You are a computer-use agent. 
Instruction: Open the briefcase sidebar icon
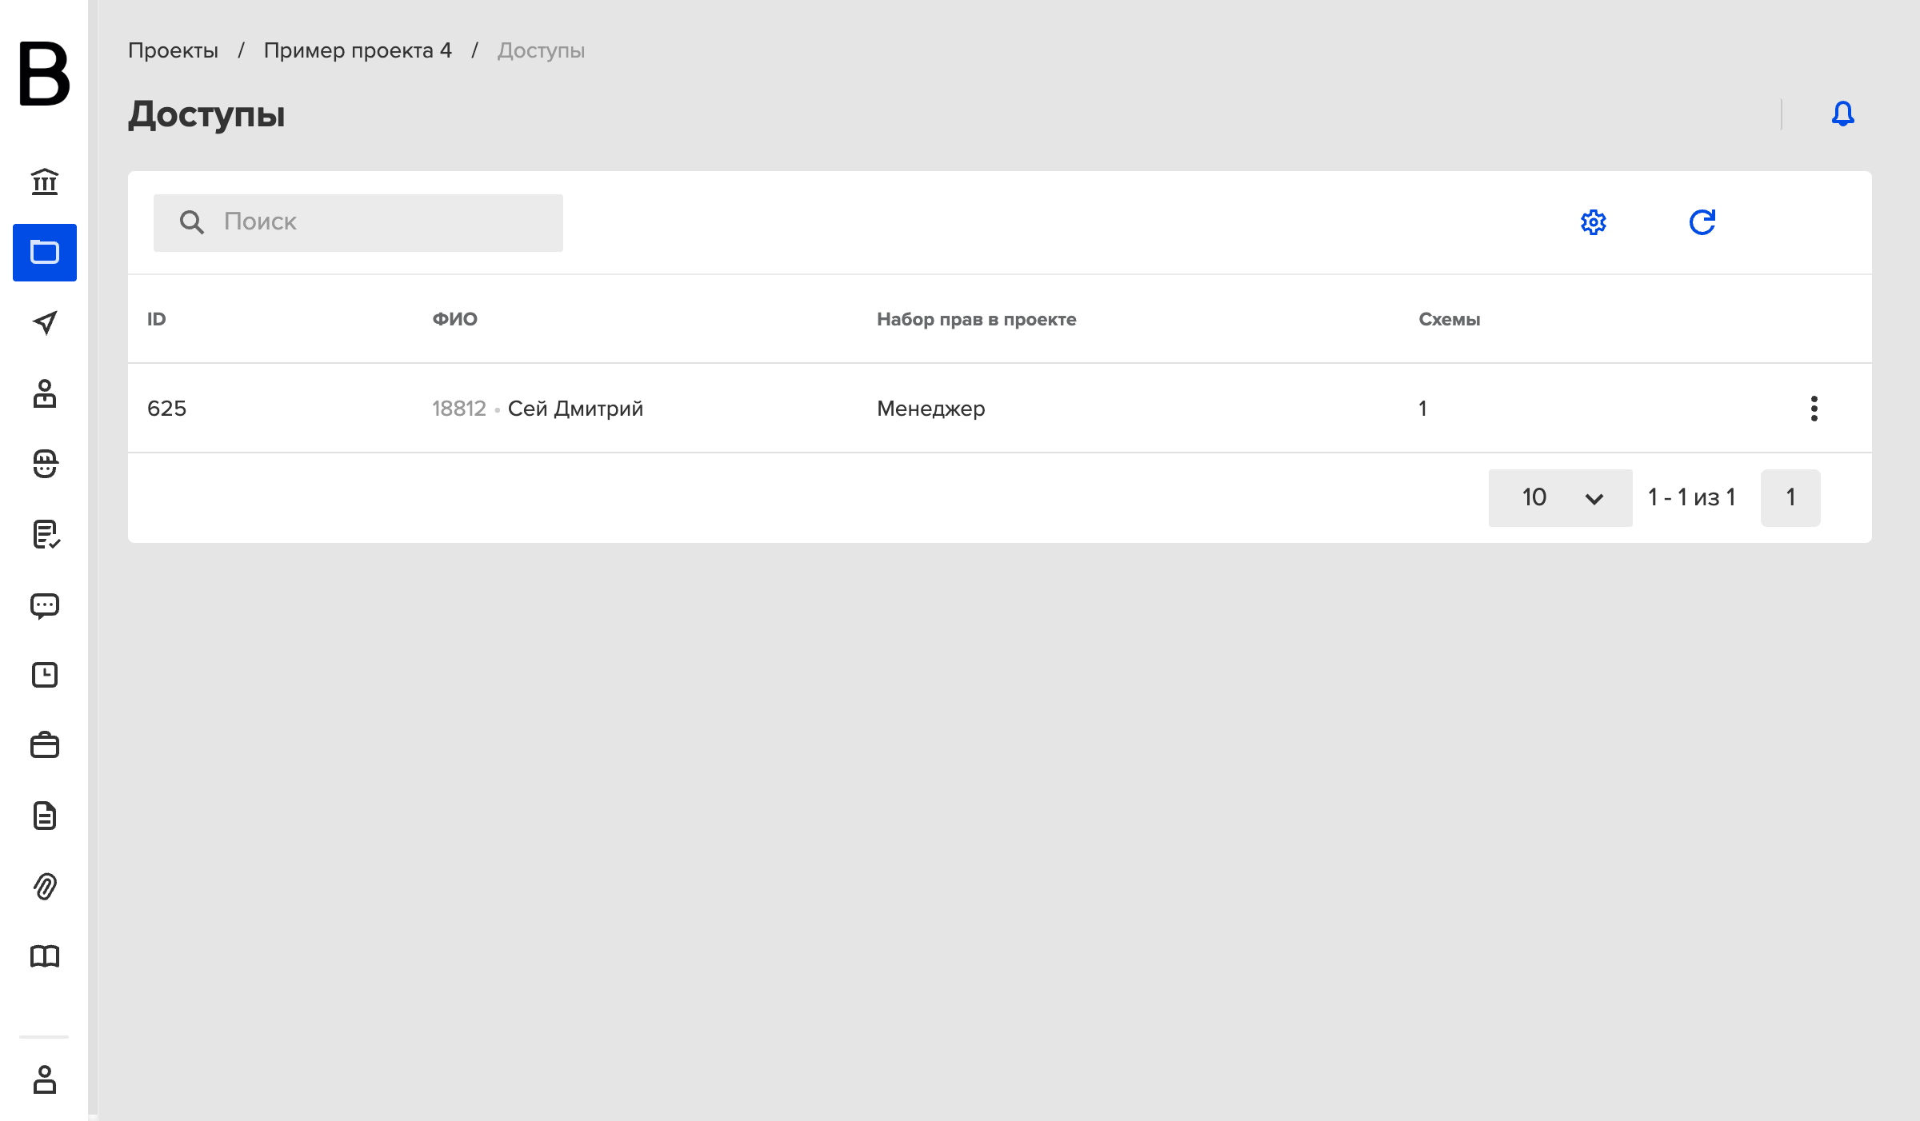coord(45,745)
